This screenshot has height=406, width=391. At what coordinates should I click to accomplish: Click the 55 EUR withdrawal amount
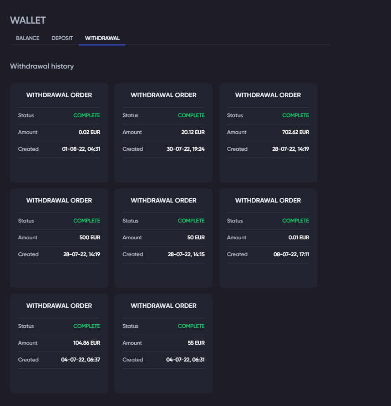pyautogui.click(x=196, y=343)
